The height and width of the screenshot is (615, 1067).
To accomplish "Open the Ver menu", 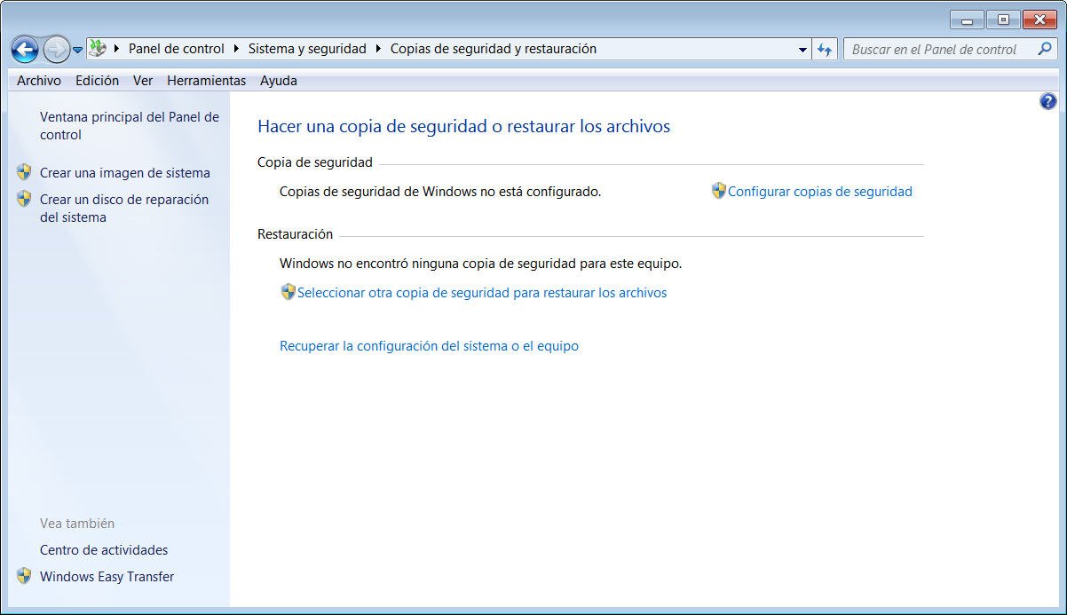I will [143, 81].
